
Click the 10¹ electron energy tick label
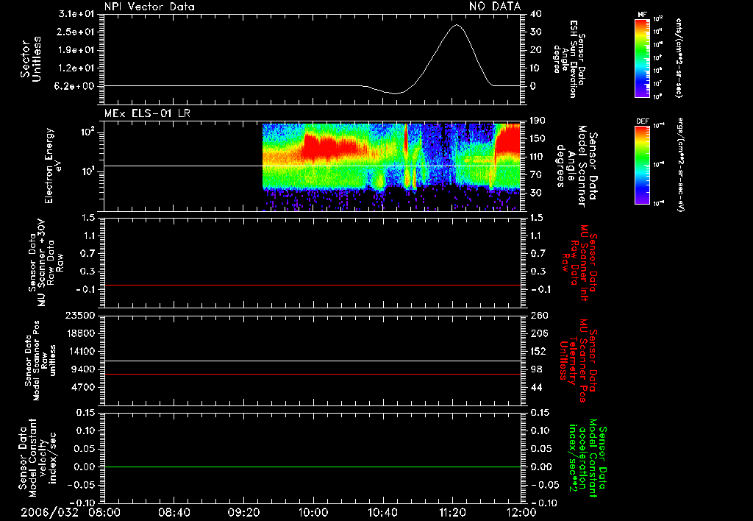[88, 171]
